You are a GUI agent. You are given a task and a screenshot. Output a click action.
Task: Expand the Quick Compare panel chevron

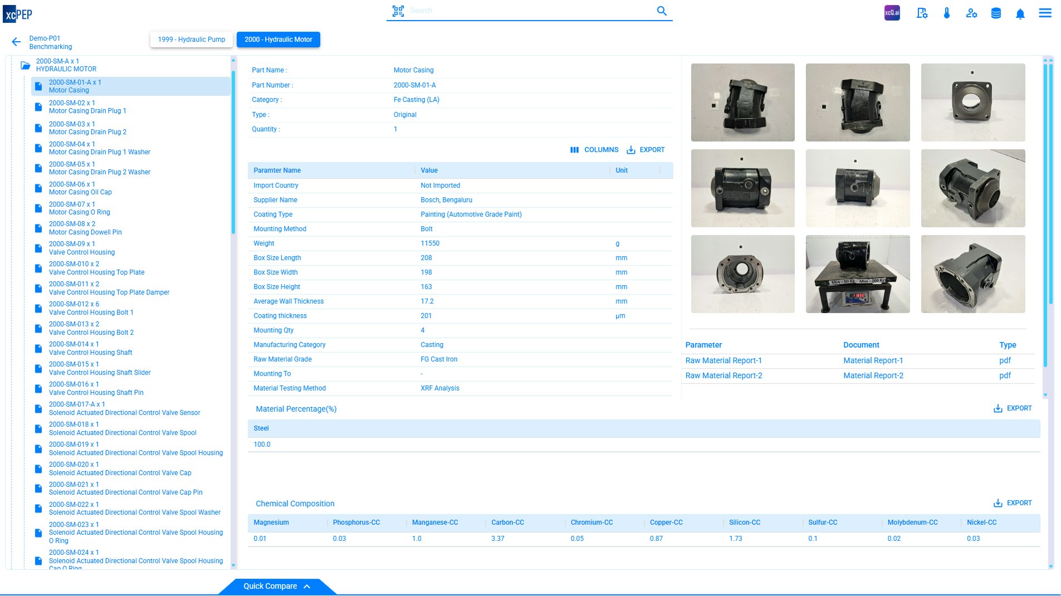point(307,587)
